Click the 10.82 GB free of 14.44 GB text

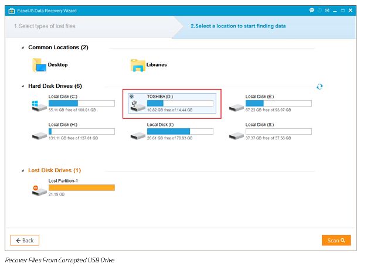pyautogui.click(x=169, y=110)
